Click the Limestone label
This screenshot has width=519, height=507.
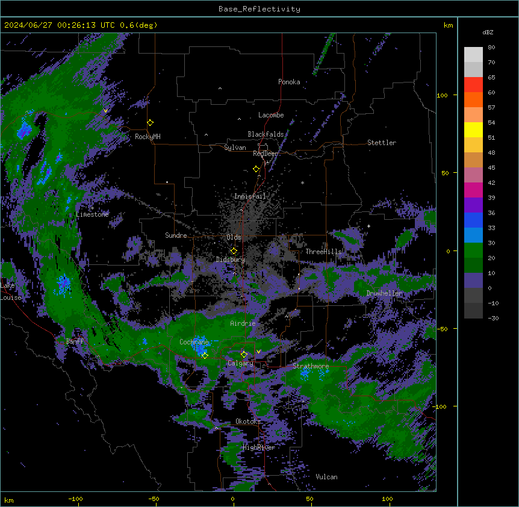[92, 214]
